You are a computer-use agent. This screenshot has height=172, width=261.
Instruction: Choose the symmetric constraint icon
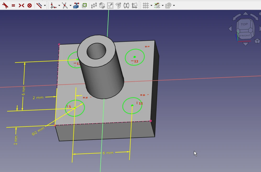[21, 5]
